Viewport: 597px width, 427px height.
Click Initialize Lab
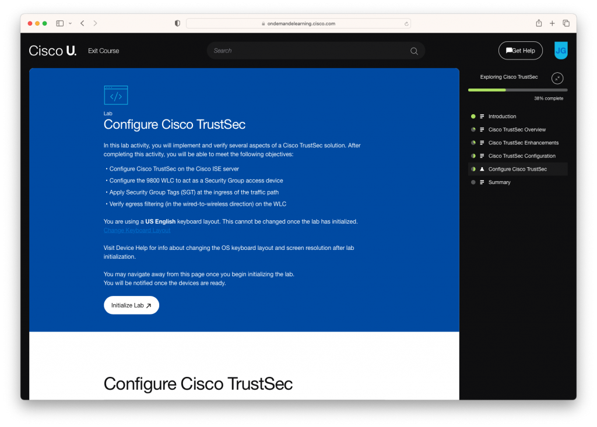coord(131,305)
